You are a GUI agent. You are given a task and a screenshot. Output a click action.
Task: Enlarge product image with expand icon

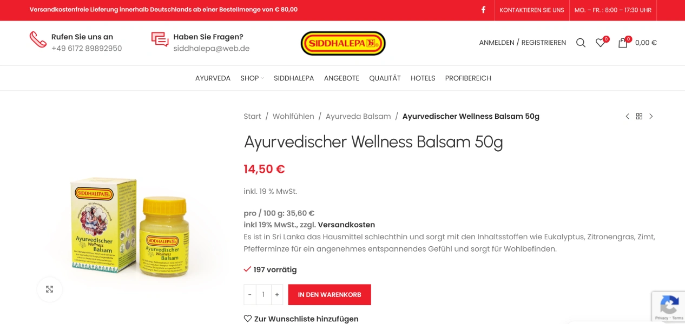point(49,289)
